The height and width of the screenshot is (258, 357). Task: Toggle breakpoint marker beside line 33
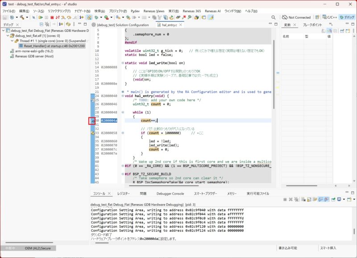point(92,133)
